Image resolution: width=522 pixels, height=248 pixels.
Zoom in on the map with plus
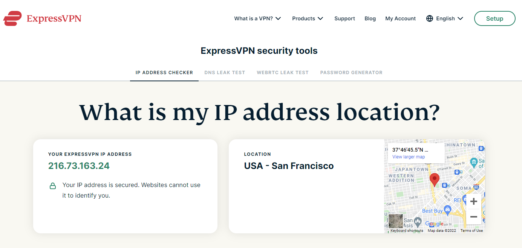coord(474,201)
